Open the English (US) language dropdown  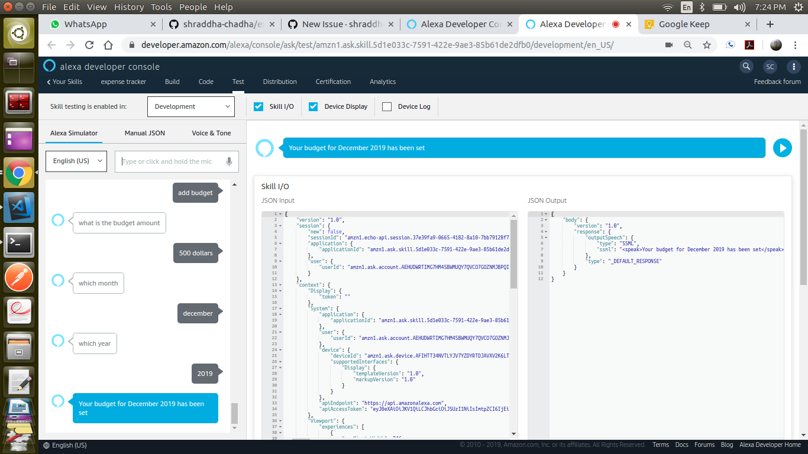[76, 161]
